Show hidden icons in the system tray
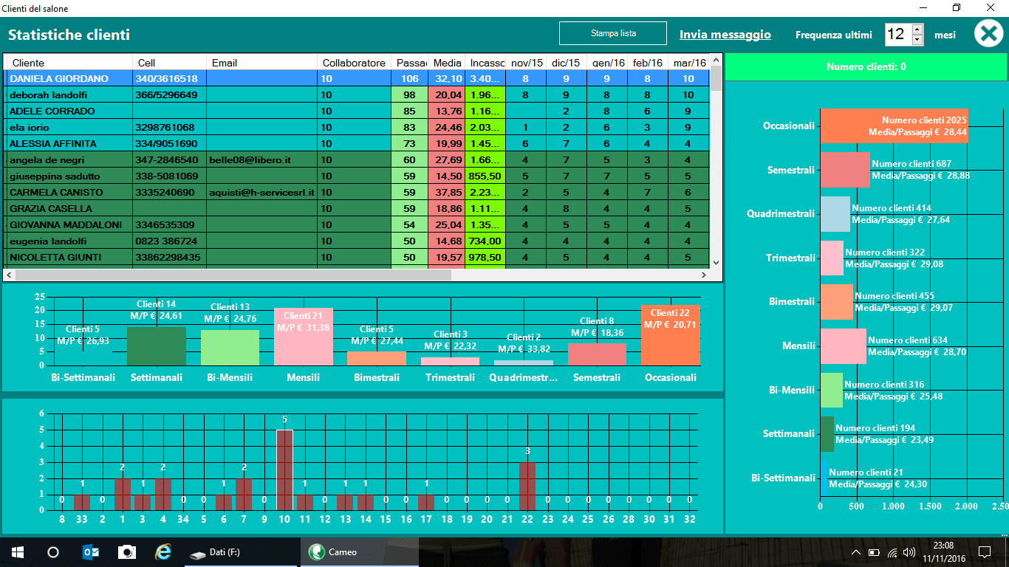The width and height of the screenshot is (1009, 567). point(856,551)
